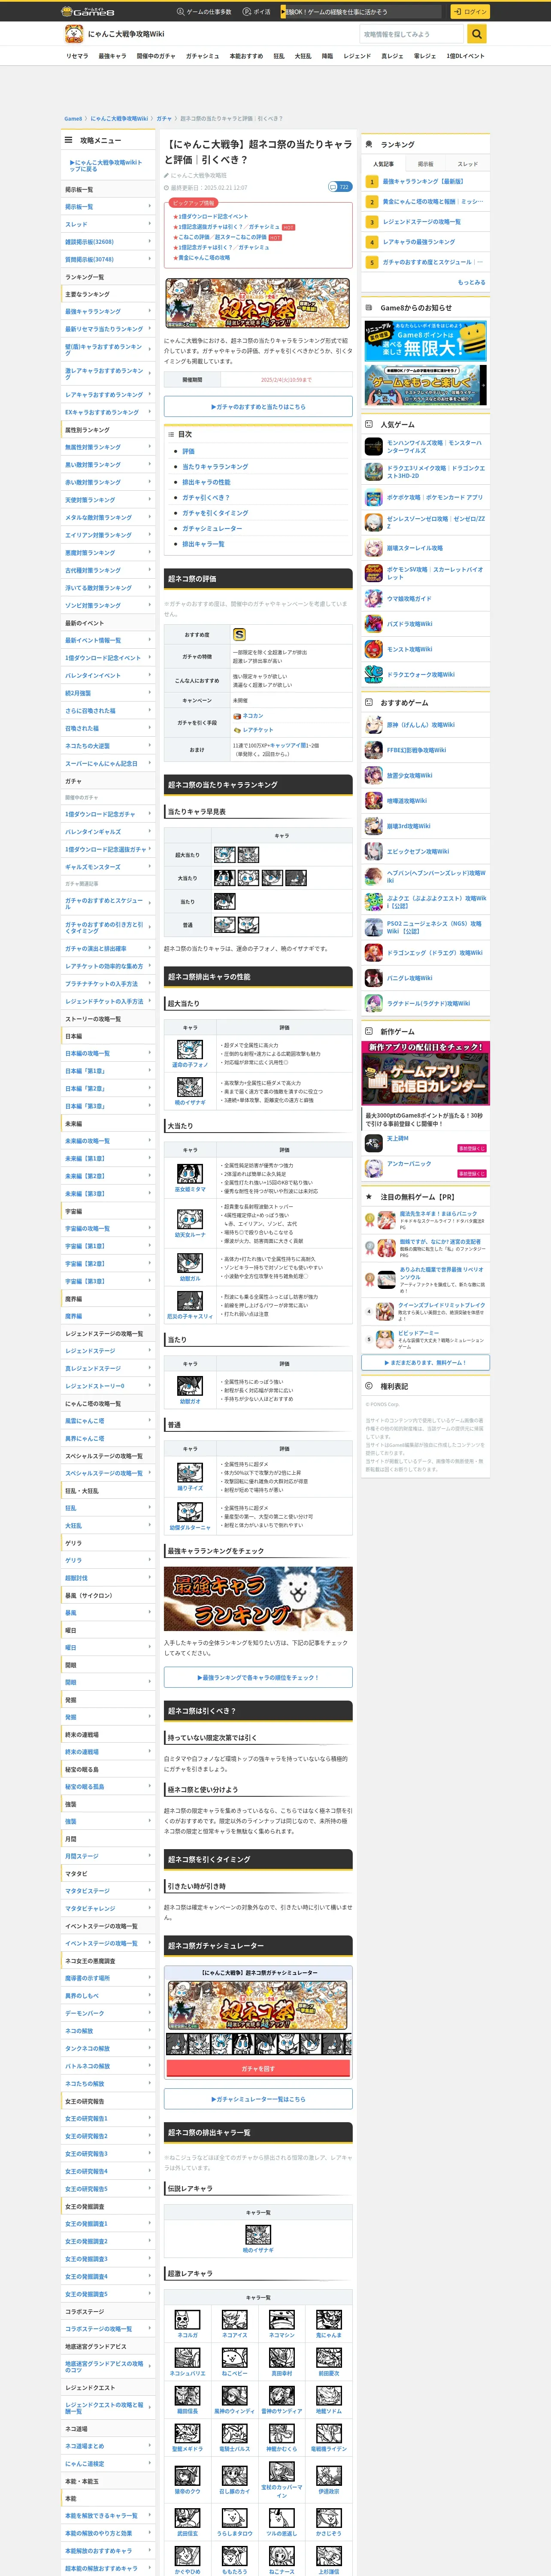Click 最強ランキングで各キャラの順位をチェック button

click(258, 1678)
